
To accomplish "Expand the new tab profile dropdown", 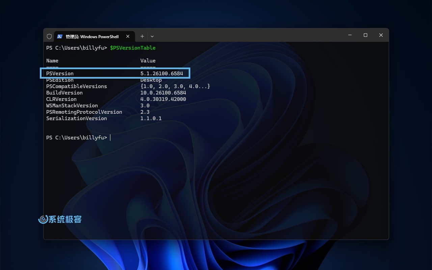I will pos(152,36).
